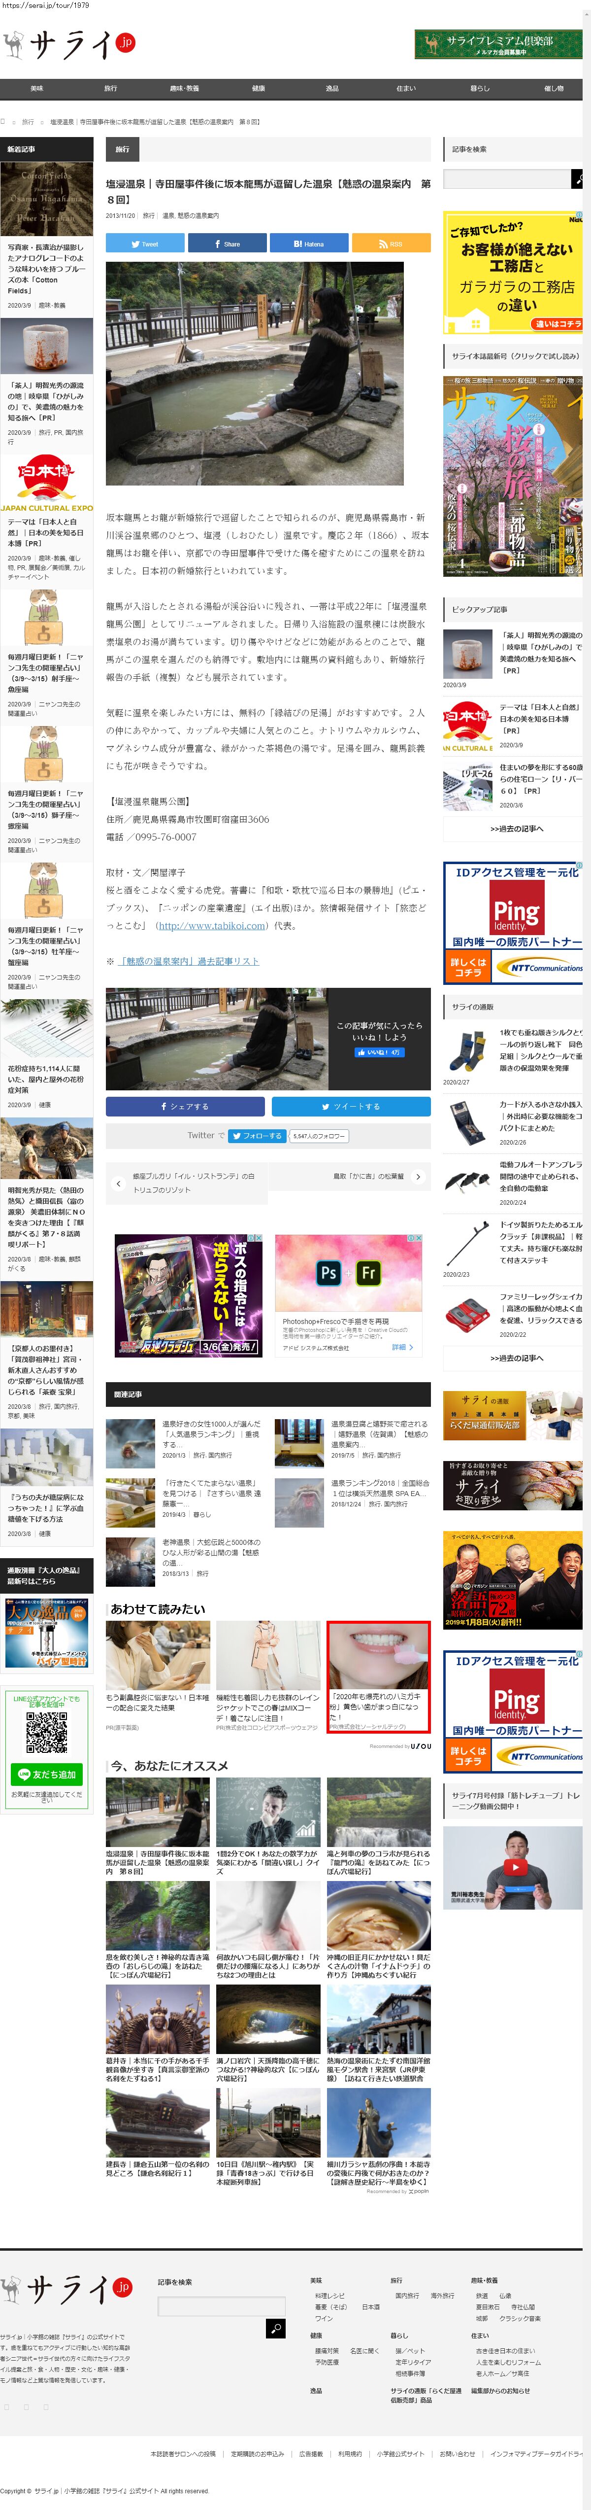This screenshot has width=591, height=2510.
Task: Click the Twitter フォローする button
Action: (x=257, y=1135)
